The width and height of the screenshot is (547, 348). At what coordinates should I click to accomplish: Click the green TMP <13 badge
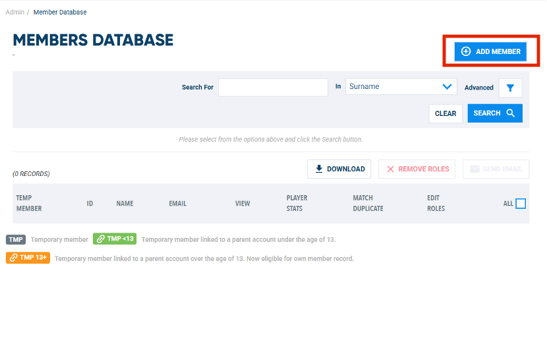pyautogui.click(x=115, y=239)
